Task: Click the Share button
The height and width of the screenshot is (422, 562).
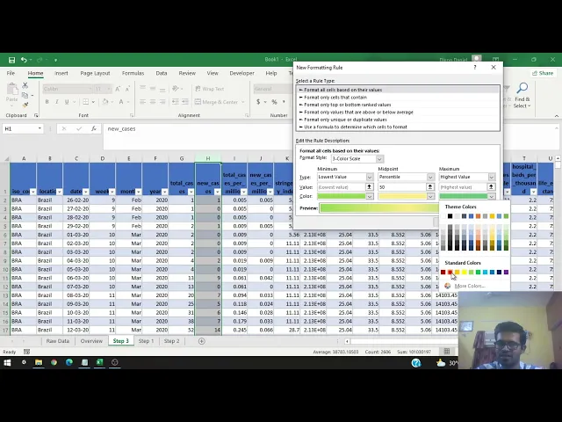Action: 543,73
